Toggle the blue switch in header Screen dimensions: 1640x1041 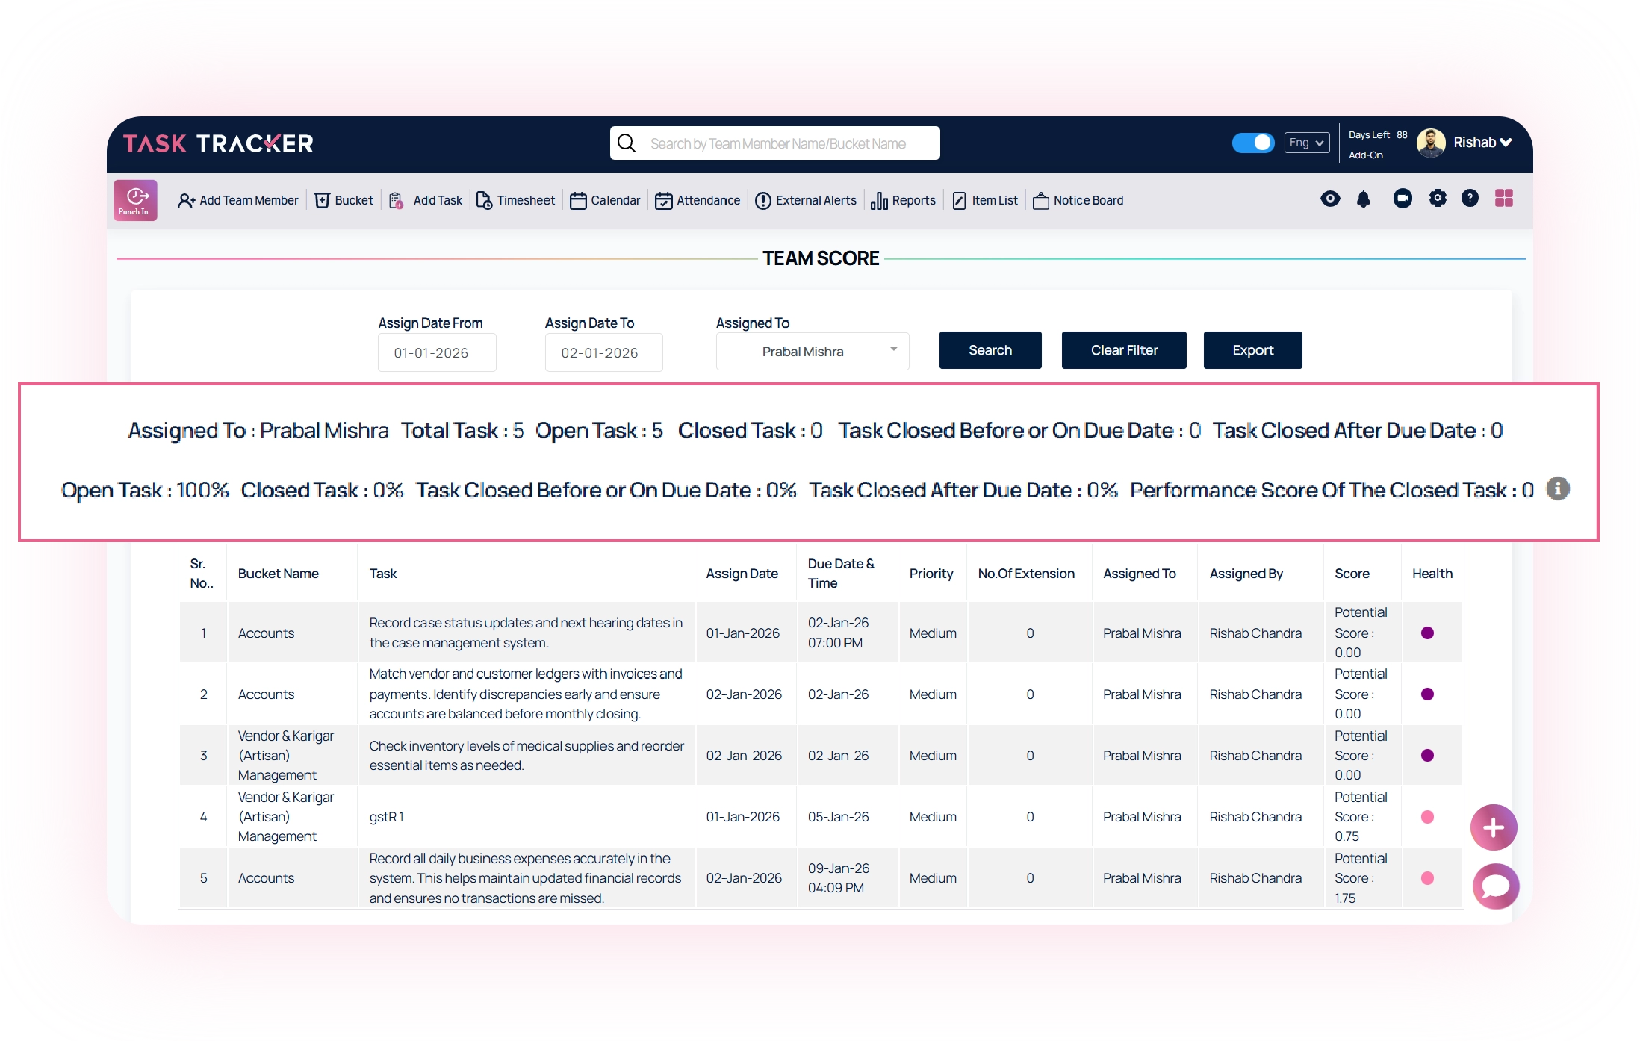point(1252,143)
